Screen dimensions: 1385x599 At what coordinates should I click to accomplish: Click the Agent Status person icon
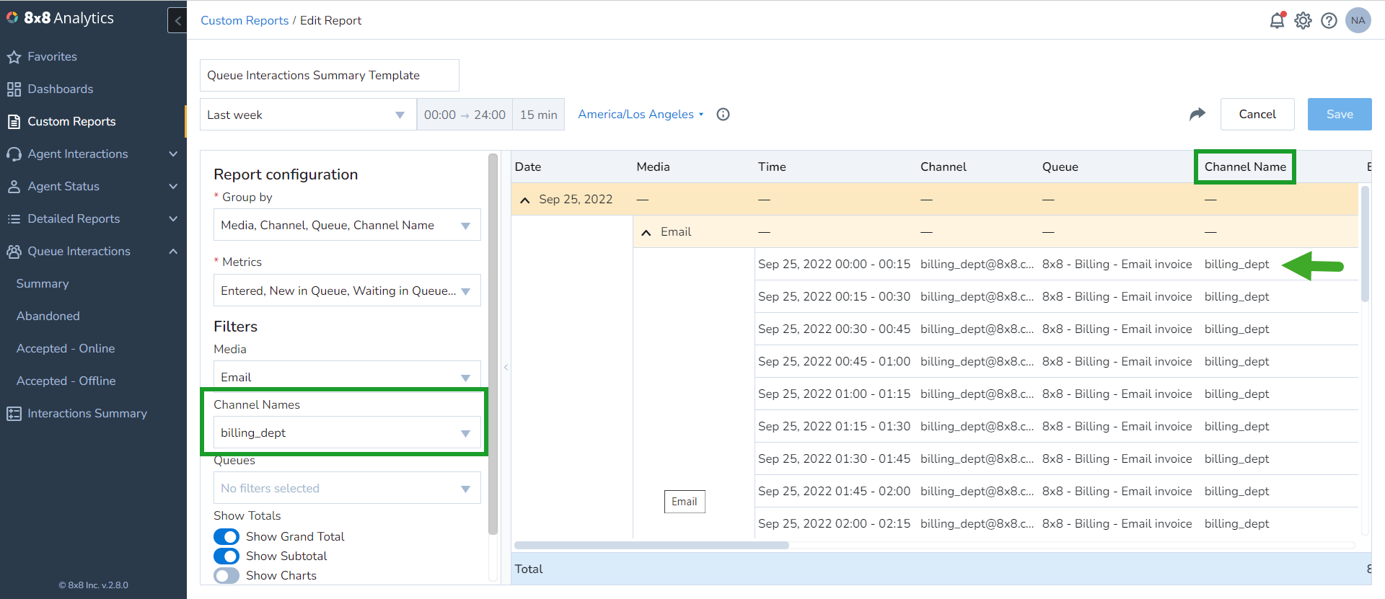pyautogui.click(x=14, y=187)
